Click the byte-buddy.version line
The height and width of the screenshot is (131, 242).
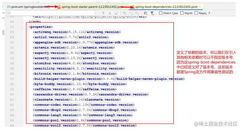[80, 84]
